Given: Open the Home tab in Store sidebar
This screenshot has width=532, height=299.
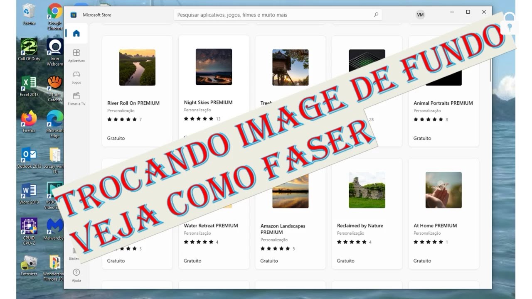Looking at the screenshot, I should coord(76,34).
